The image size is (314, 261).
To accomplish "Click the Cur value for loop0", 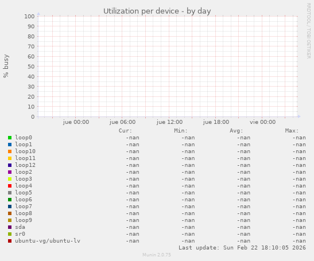I will point(133,138).
